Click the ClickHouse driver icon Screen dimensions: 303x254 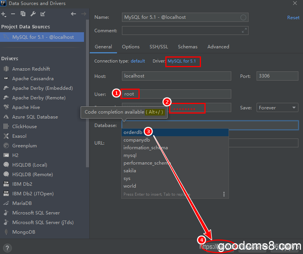(x=6, y=126)
